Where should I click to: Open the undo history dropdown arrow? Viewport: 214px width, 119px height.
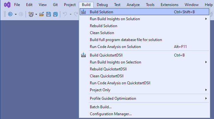(70, 14)
